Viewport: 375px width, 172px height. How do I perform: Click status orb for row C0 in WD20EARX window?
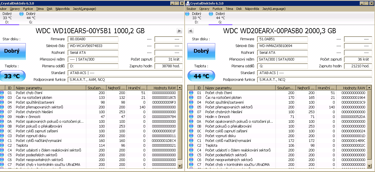[191, 136]
